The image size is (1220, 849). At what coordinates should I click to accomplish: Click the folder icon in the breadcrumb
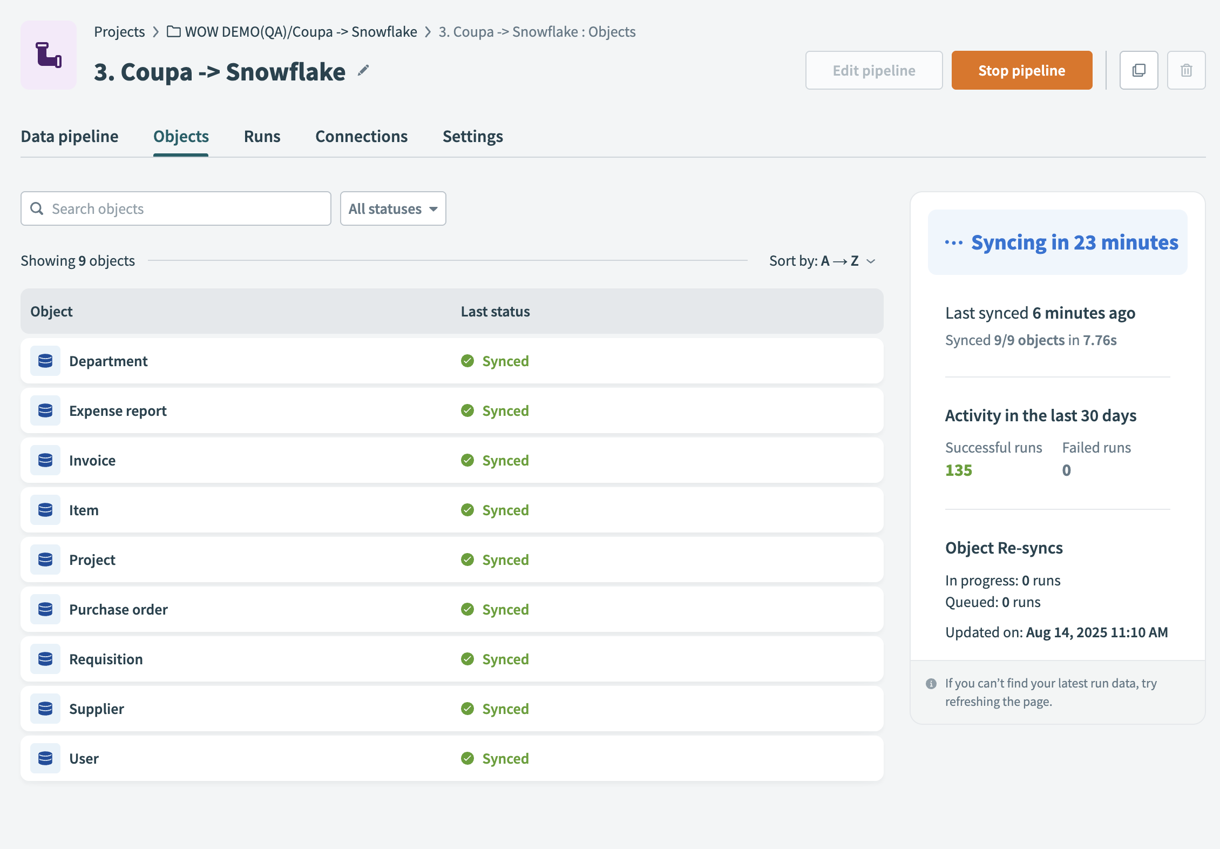pos(174,31)
